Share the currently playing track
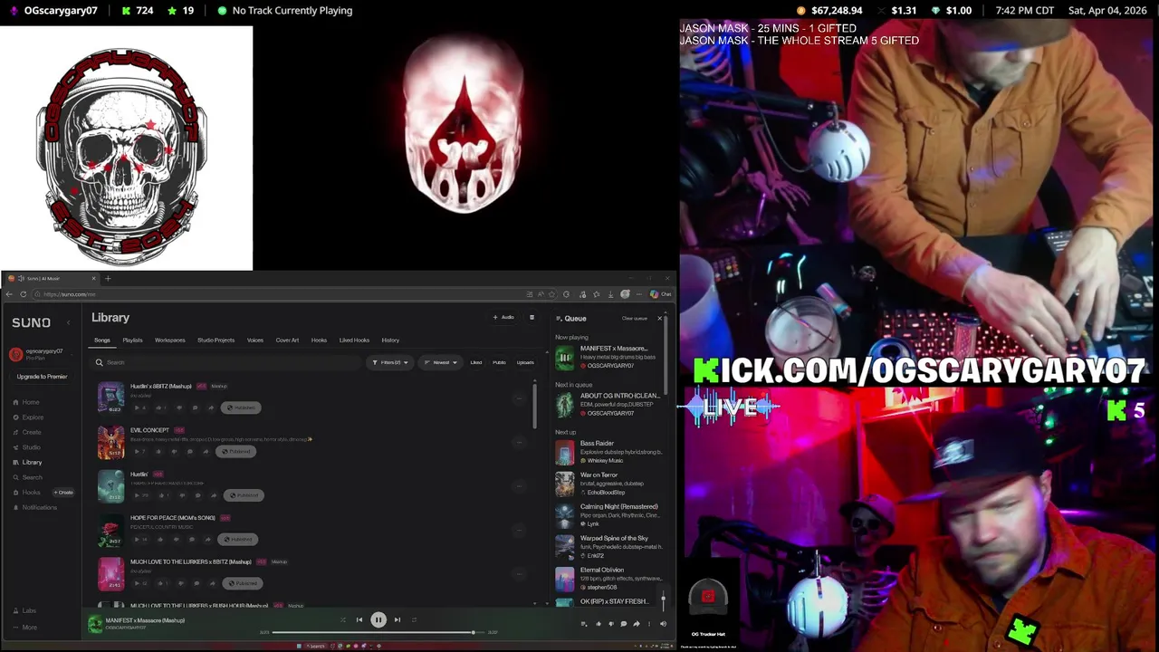This screenshot has width=1159, height=652. click(x=637, y=624)
